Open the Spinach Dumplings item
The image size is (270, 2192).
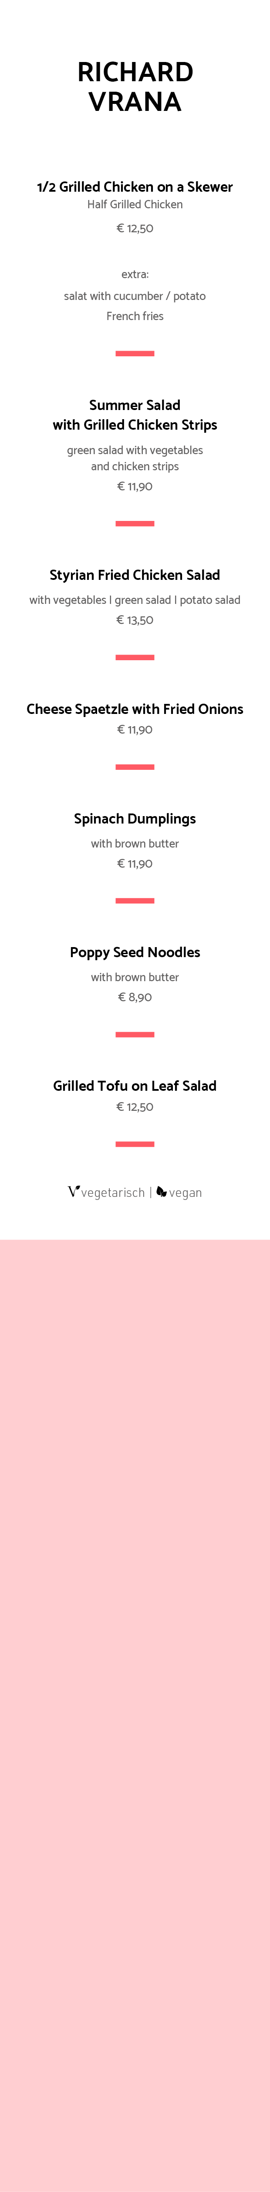click(x=135, y=819)
